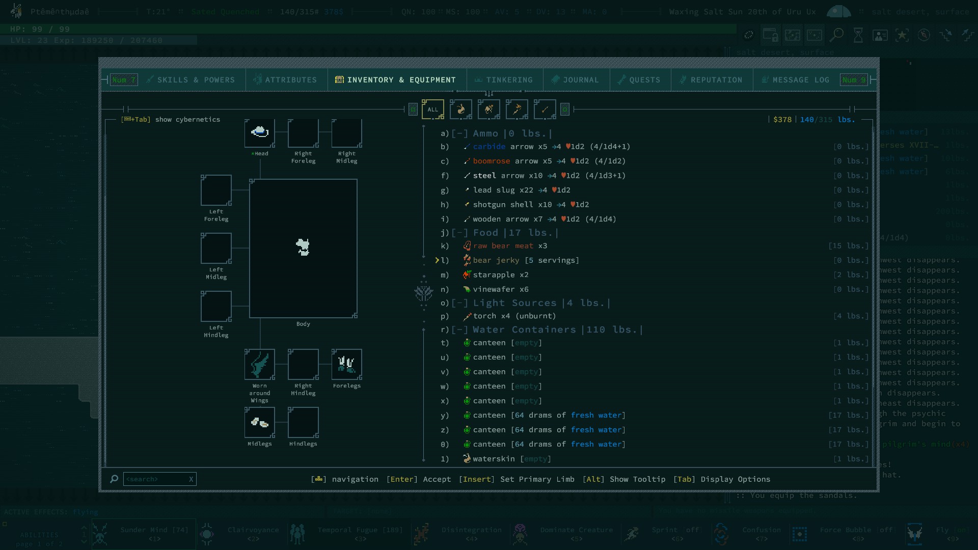
Task: Collapse the Light Sources category
Action: click(459, 303)
